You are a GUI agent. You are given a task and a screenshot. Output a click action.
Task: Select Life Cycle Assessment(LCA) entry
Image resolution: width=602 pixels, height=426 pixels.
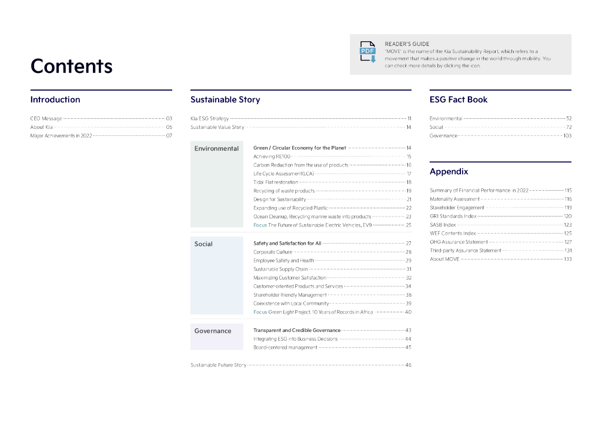click(x=332, y=174)
